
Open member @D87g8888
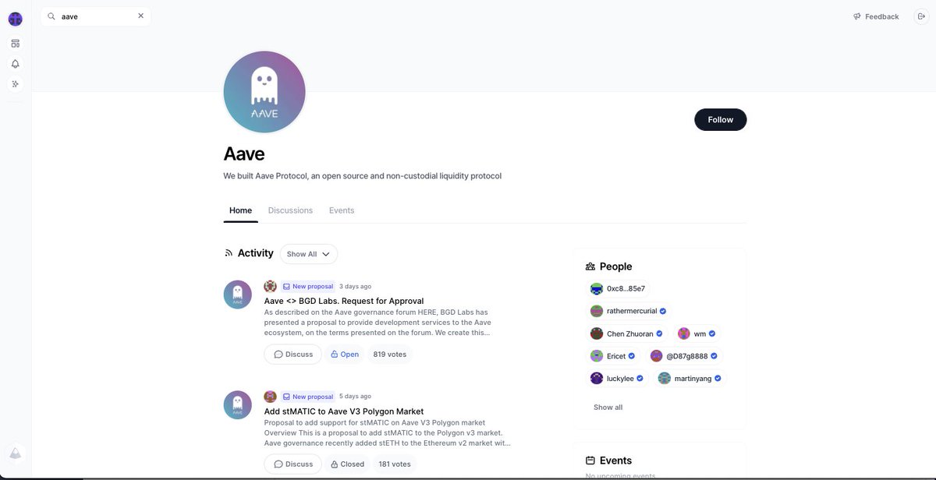click(x=685, y=356)
